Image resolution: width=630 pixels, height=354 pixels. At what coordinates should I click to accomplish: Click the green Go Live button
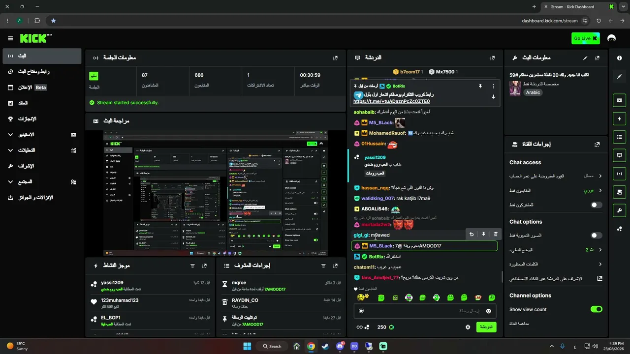pyautogui.click(x=586, y=38)
